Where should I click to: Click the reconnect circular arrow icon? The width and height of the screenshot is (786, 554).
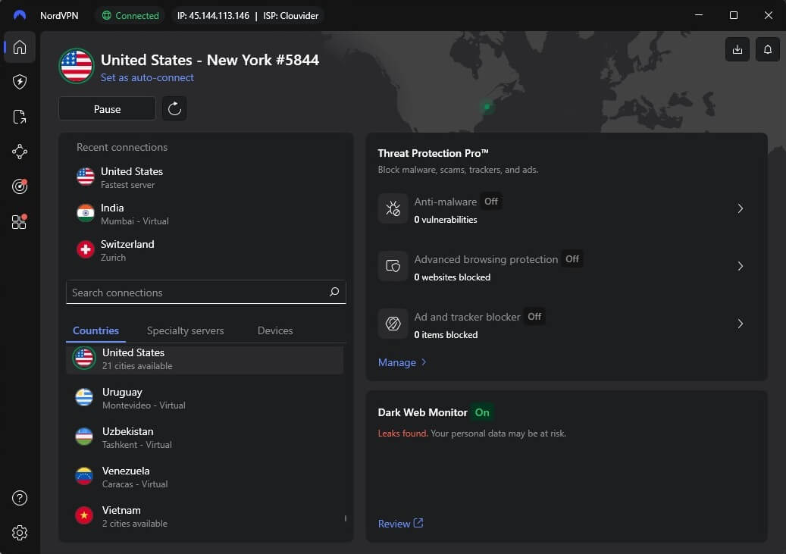click(x=174, y=108)
